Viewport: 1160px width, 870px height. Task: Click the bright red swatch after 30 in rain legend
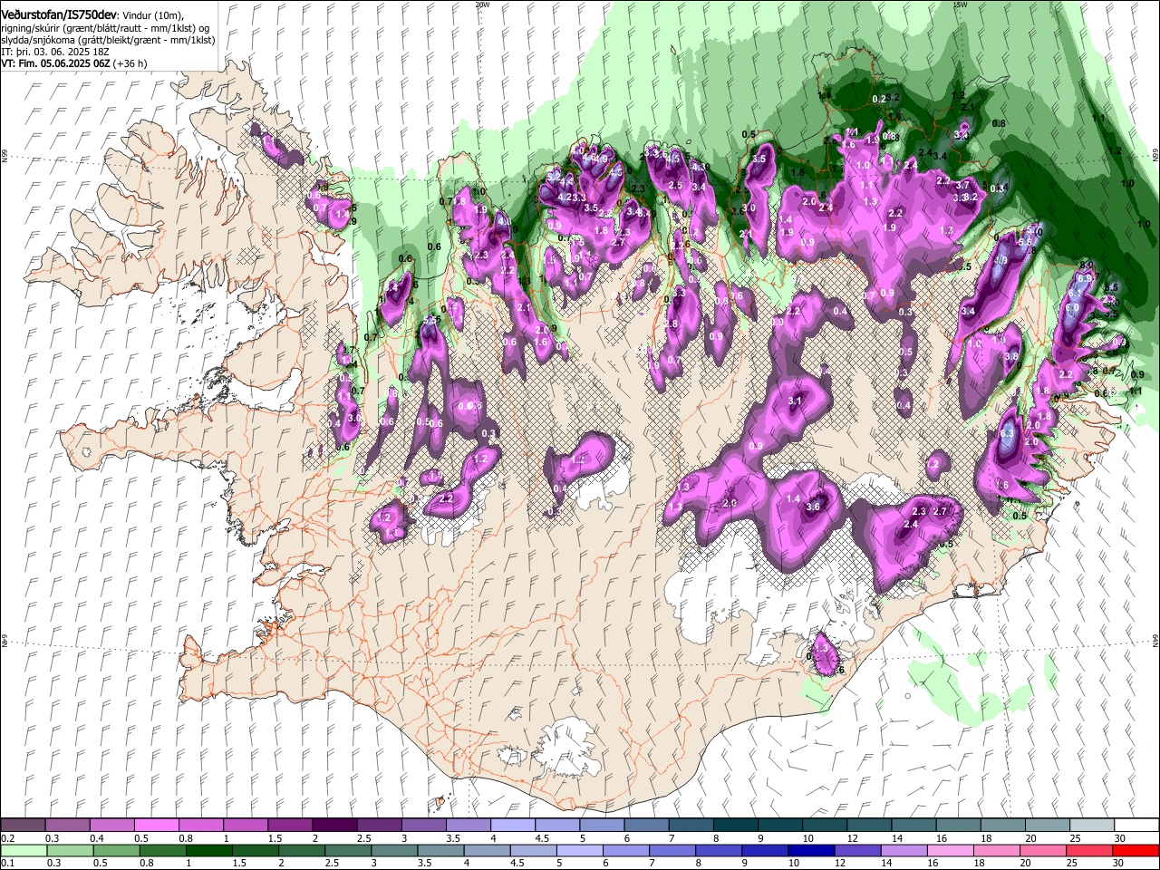click(x=1136, y=850)
